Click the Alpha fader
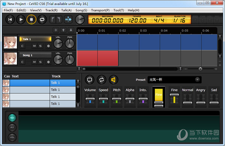225x146 pixels. click(x=130, y=99)
